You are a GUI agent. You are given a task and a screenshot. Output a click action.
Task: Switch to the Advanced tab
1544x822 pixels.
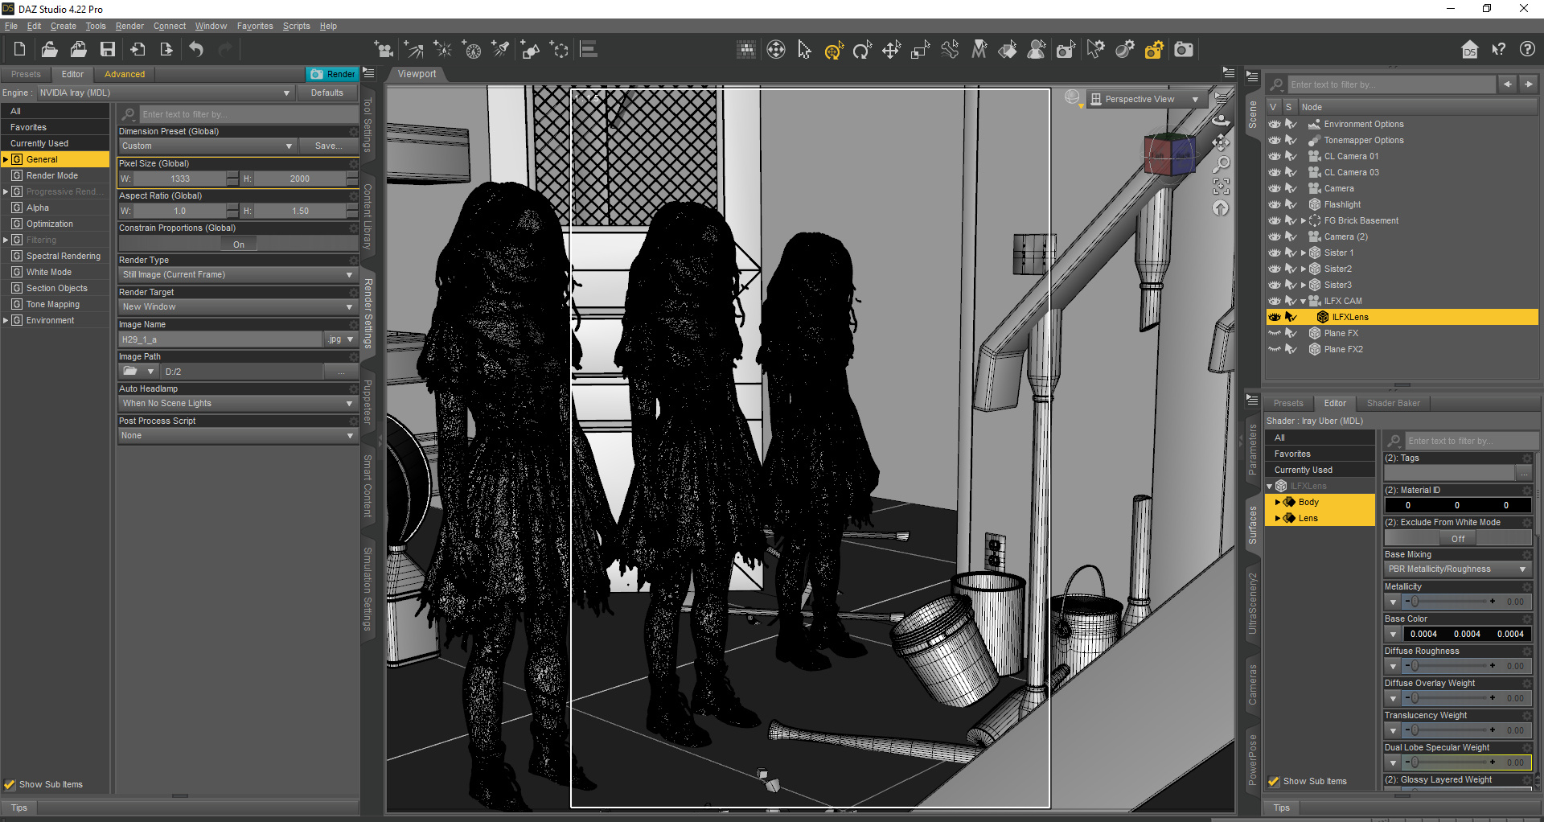coord(125,74)
